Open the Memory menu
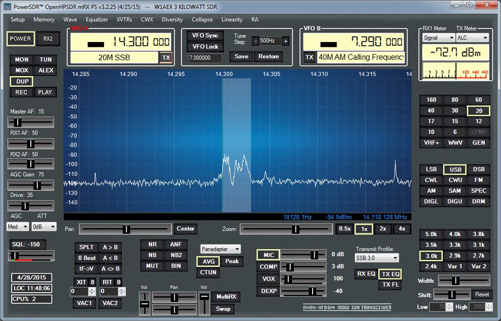501x321 pixels. click(44, 20)
